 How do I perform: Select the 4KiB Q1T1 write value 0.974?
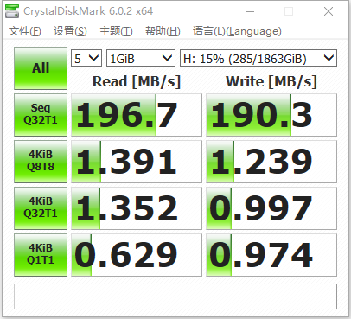click(x=271, y=255)
